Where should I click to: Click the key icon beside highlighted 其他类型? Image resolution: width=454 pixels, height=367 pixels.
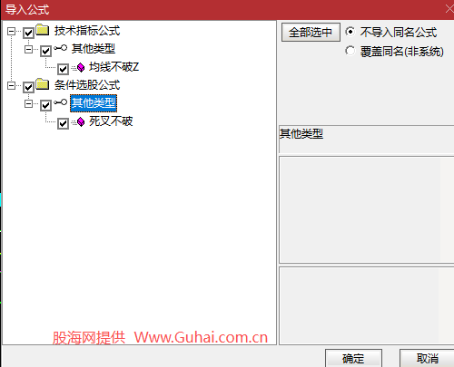61,102
